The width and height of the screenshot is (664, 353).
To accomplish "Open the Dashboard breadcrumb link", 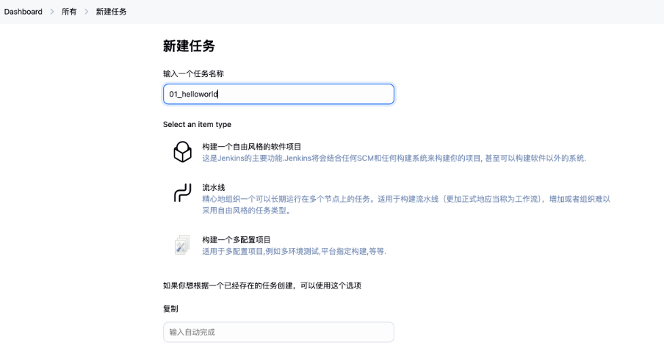I will (x=24, y=12).
